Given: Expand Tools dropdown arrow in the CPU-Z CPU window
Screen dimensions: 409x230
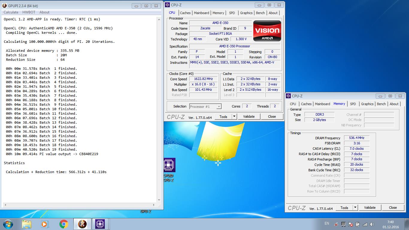Looking at the screenshot, I should pos(234,116).
